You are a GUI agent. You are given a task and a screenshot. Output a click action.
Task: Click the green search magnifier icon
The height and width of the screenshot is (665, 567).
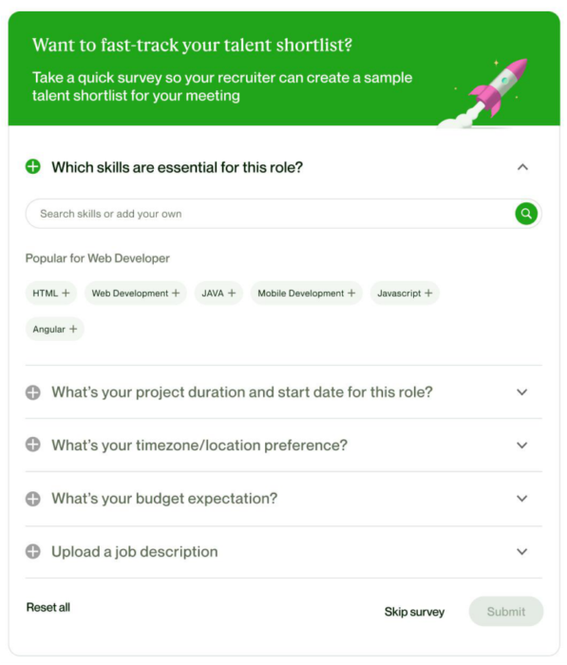(x=526, y=214)
